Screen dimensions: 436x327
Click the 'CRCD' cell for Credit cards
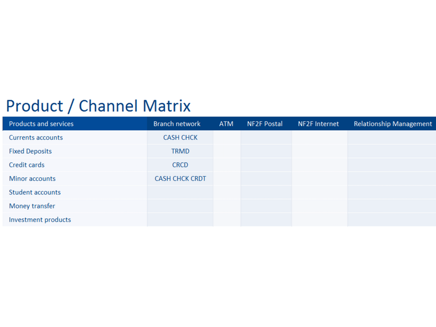click(180, 165)
